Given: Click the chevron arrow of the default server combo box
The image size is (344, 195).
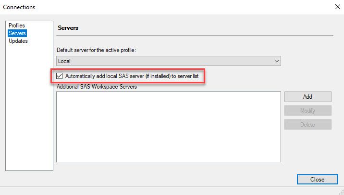Looking at the screenshot, I should coord(276,61).
